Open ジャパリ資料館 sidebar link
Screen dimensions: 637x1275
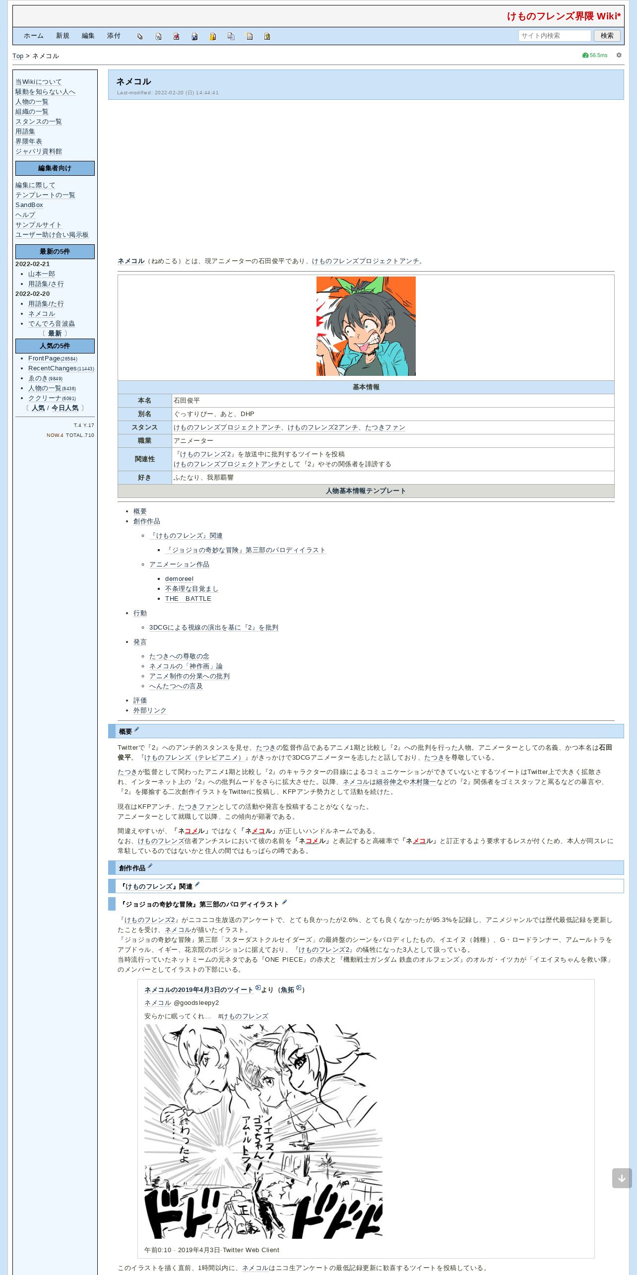(39, 151)
